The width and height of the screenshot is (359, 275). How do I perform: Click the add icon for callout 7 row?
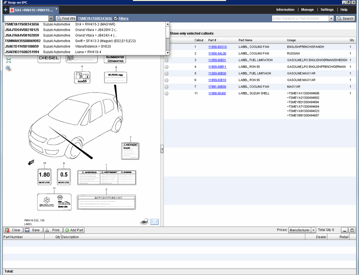tap(167, 87)
